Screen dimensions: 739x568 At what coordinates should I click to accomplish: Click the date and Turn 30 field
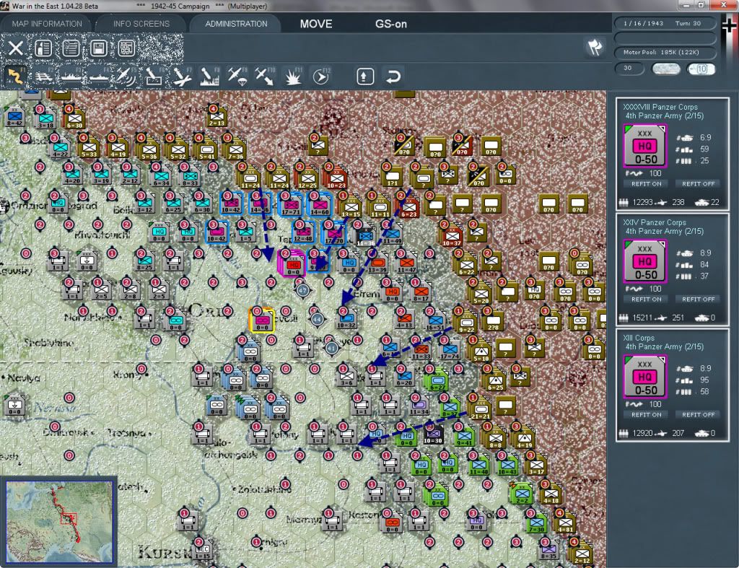coord(665,23)
